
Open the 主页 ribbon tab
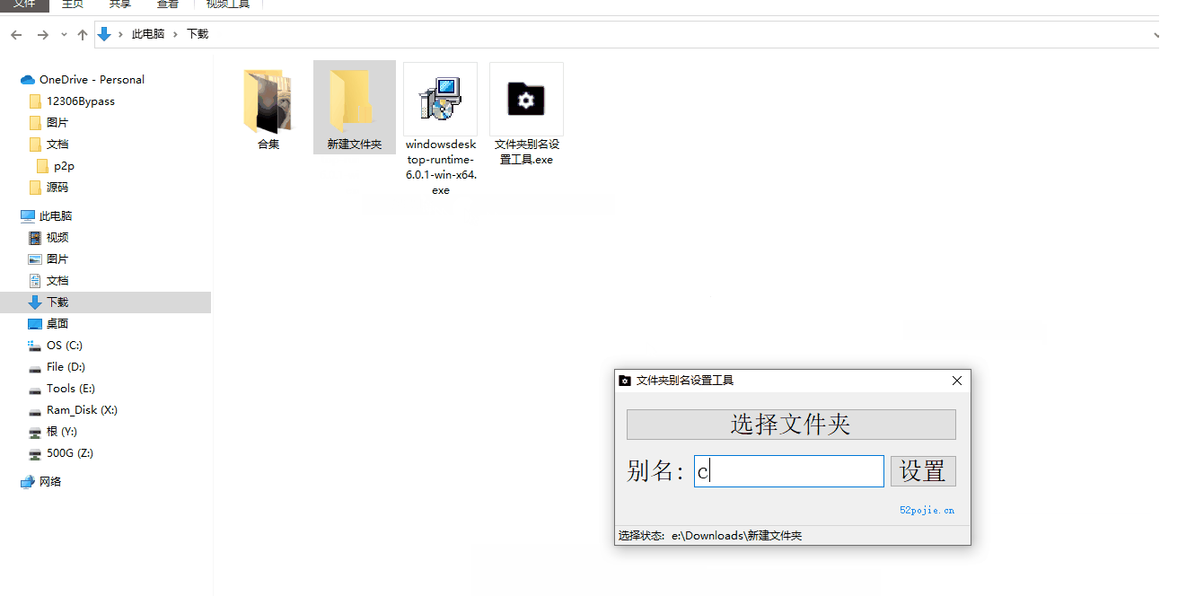tap(73, 4)
